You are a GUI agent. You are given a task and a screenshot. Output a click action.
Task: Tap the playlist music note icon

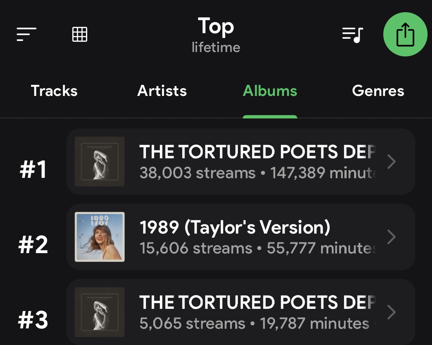[x=353, y=35]
